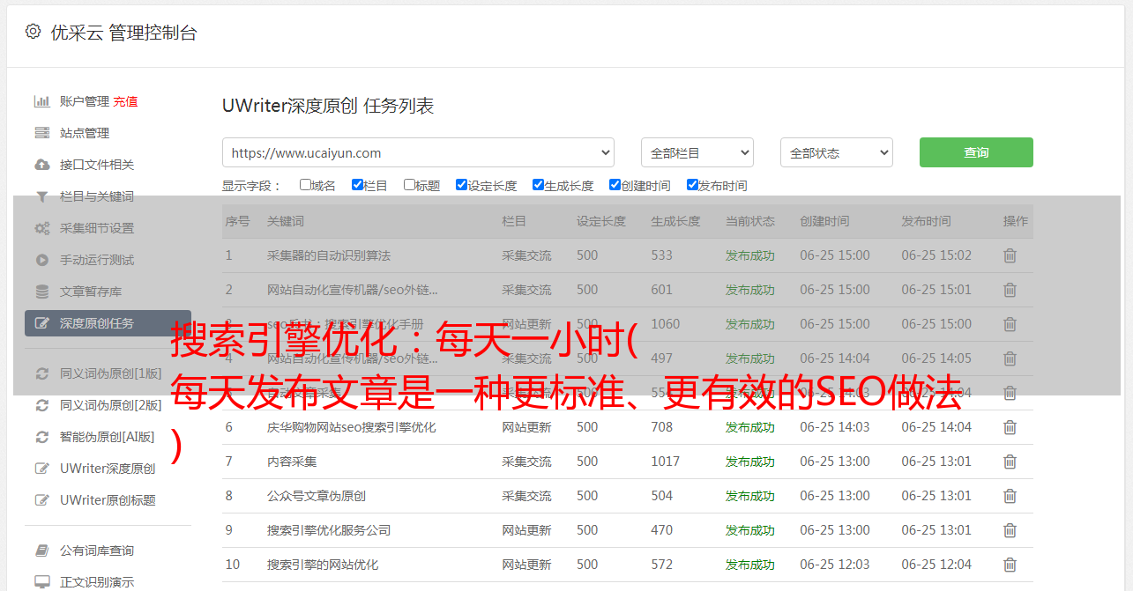Click the 采集细节设置 gears icon

point(41,228)
